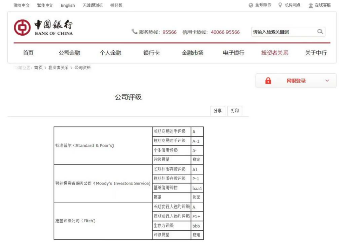
Task: Click the search magnifier icon
Action: [x=320, y=32]
